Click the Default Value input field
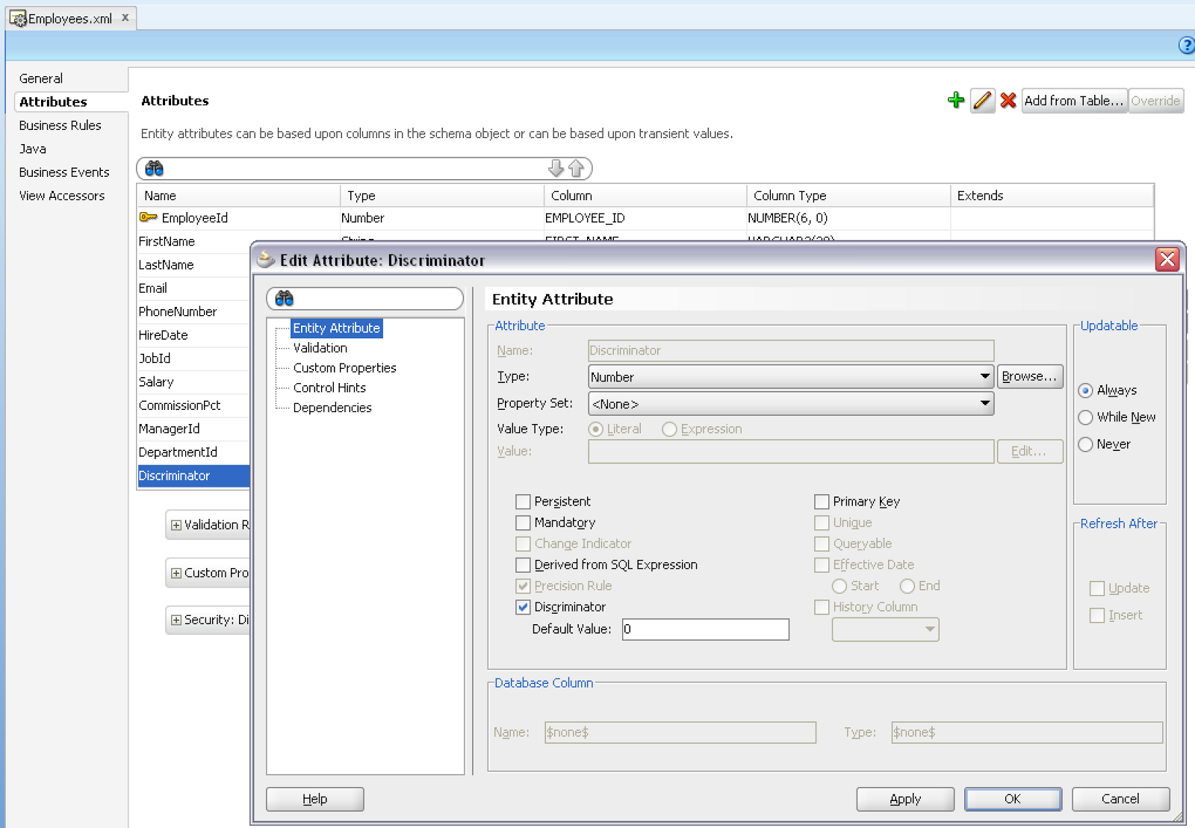 (706, 629)
